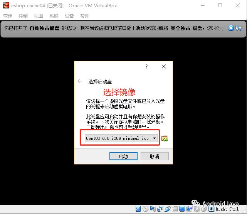Image resolution: width=247 pixels, height=214 pixels.
Task: Go back with the dialog arrow
Action: [80, 81]
